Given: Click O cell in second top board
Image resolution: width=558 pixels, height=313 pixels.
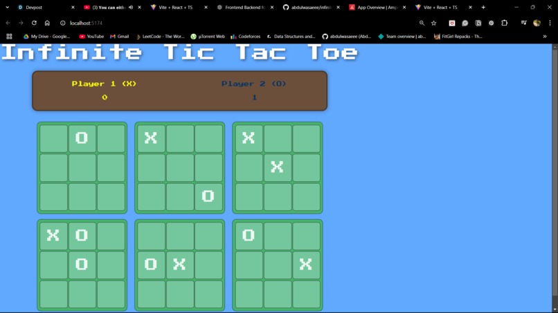Looking at the screenshot, I should (x=208, y=196).
